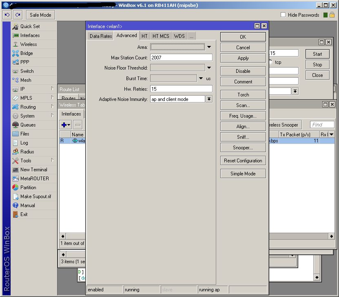Click the Scan... button
339x297 pixels.
click(x=243, y=105)
